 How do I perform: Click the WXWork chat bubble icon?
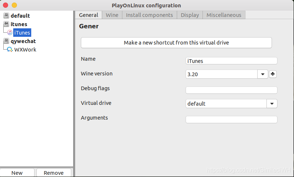(x=10, y=50)
